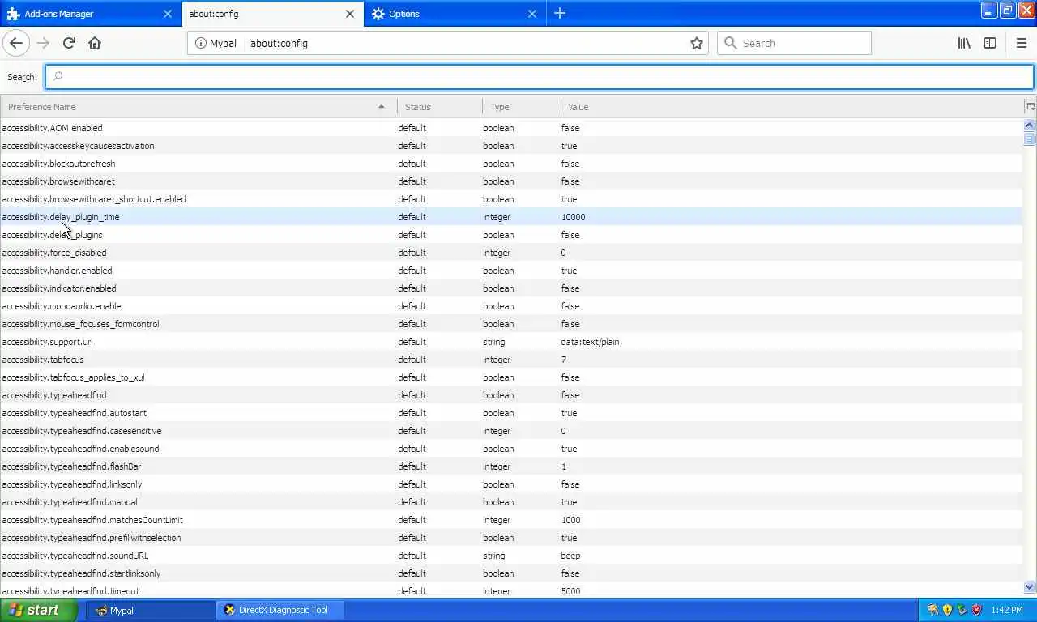Select accessibility.typeaheadfind.startlinksonly row
Viewport: 1037px width, 622px height.
click(x=511, y=573)
